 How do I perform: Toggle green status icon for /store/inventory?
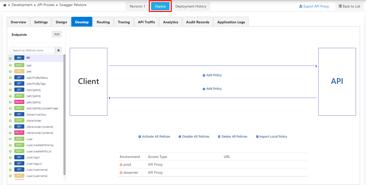[x=10, y=115]
